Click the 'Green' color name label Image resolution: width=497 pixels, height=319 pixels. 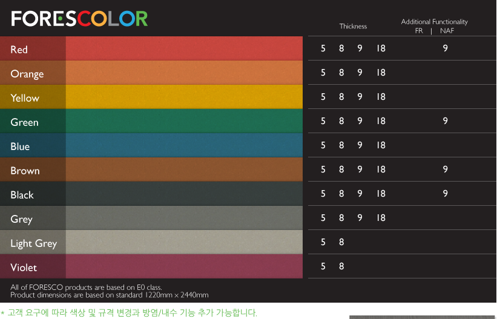[24, 122]
